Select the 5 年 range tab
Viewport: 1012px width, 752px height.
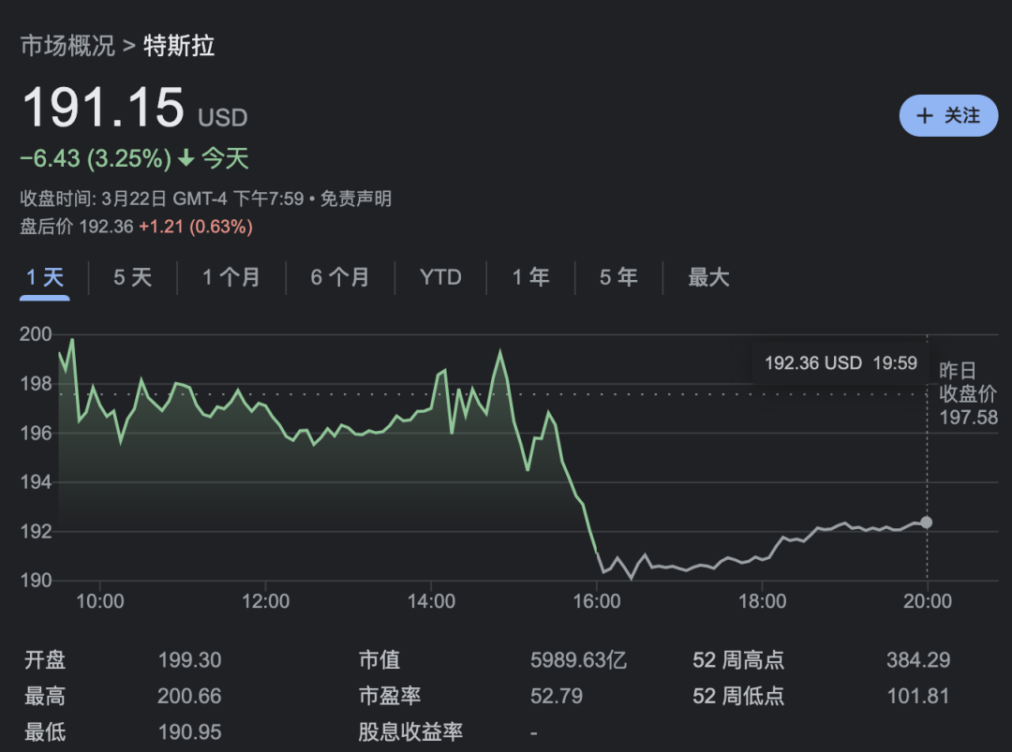point(618,277)
